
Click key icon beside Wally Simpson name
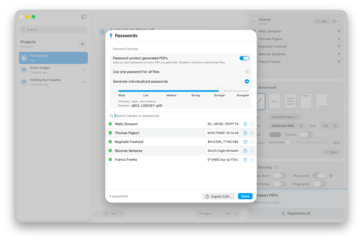(x=339, y=31)
